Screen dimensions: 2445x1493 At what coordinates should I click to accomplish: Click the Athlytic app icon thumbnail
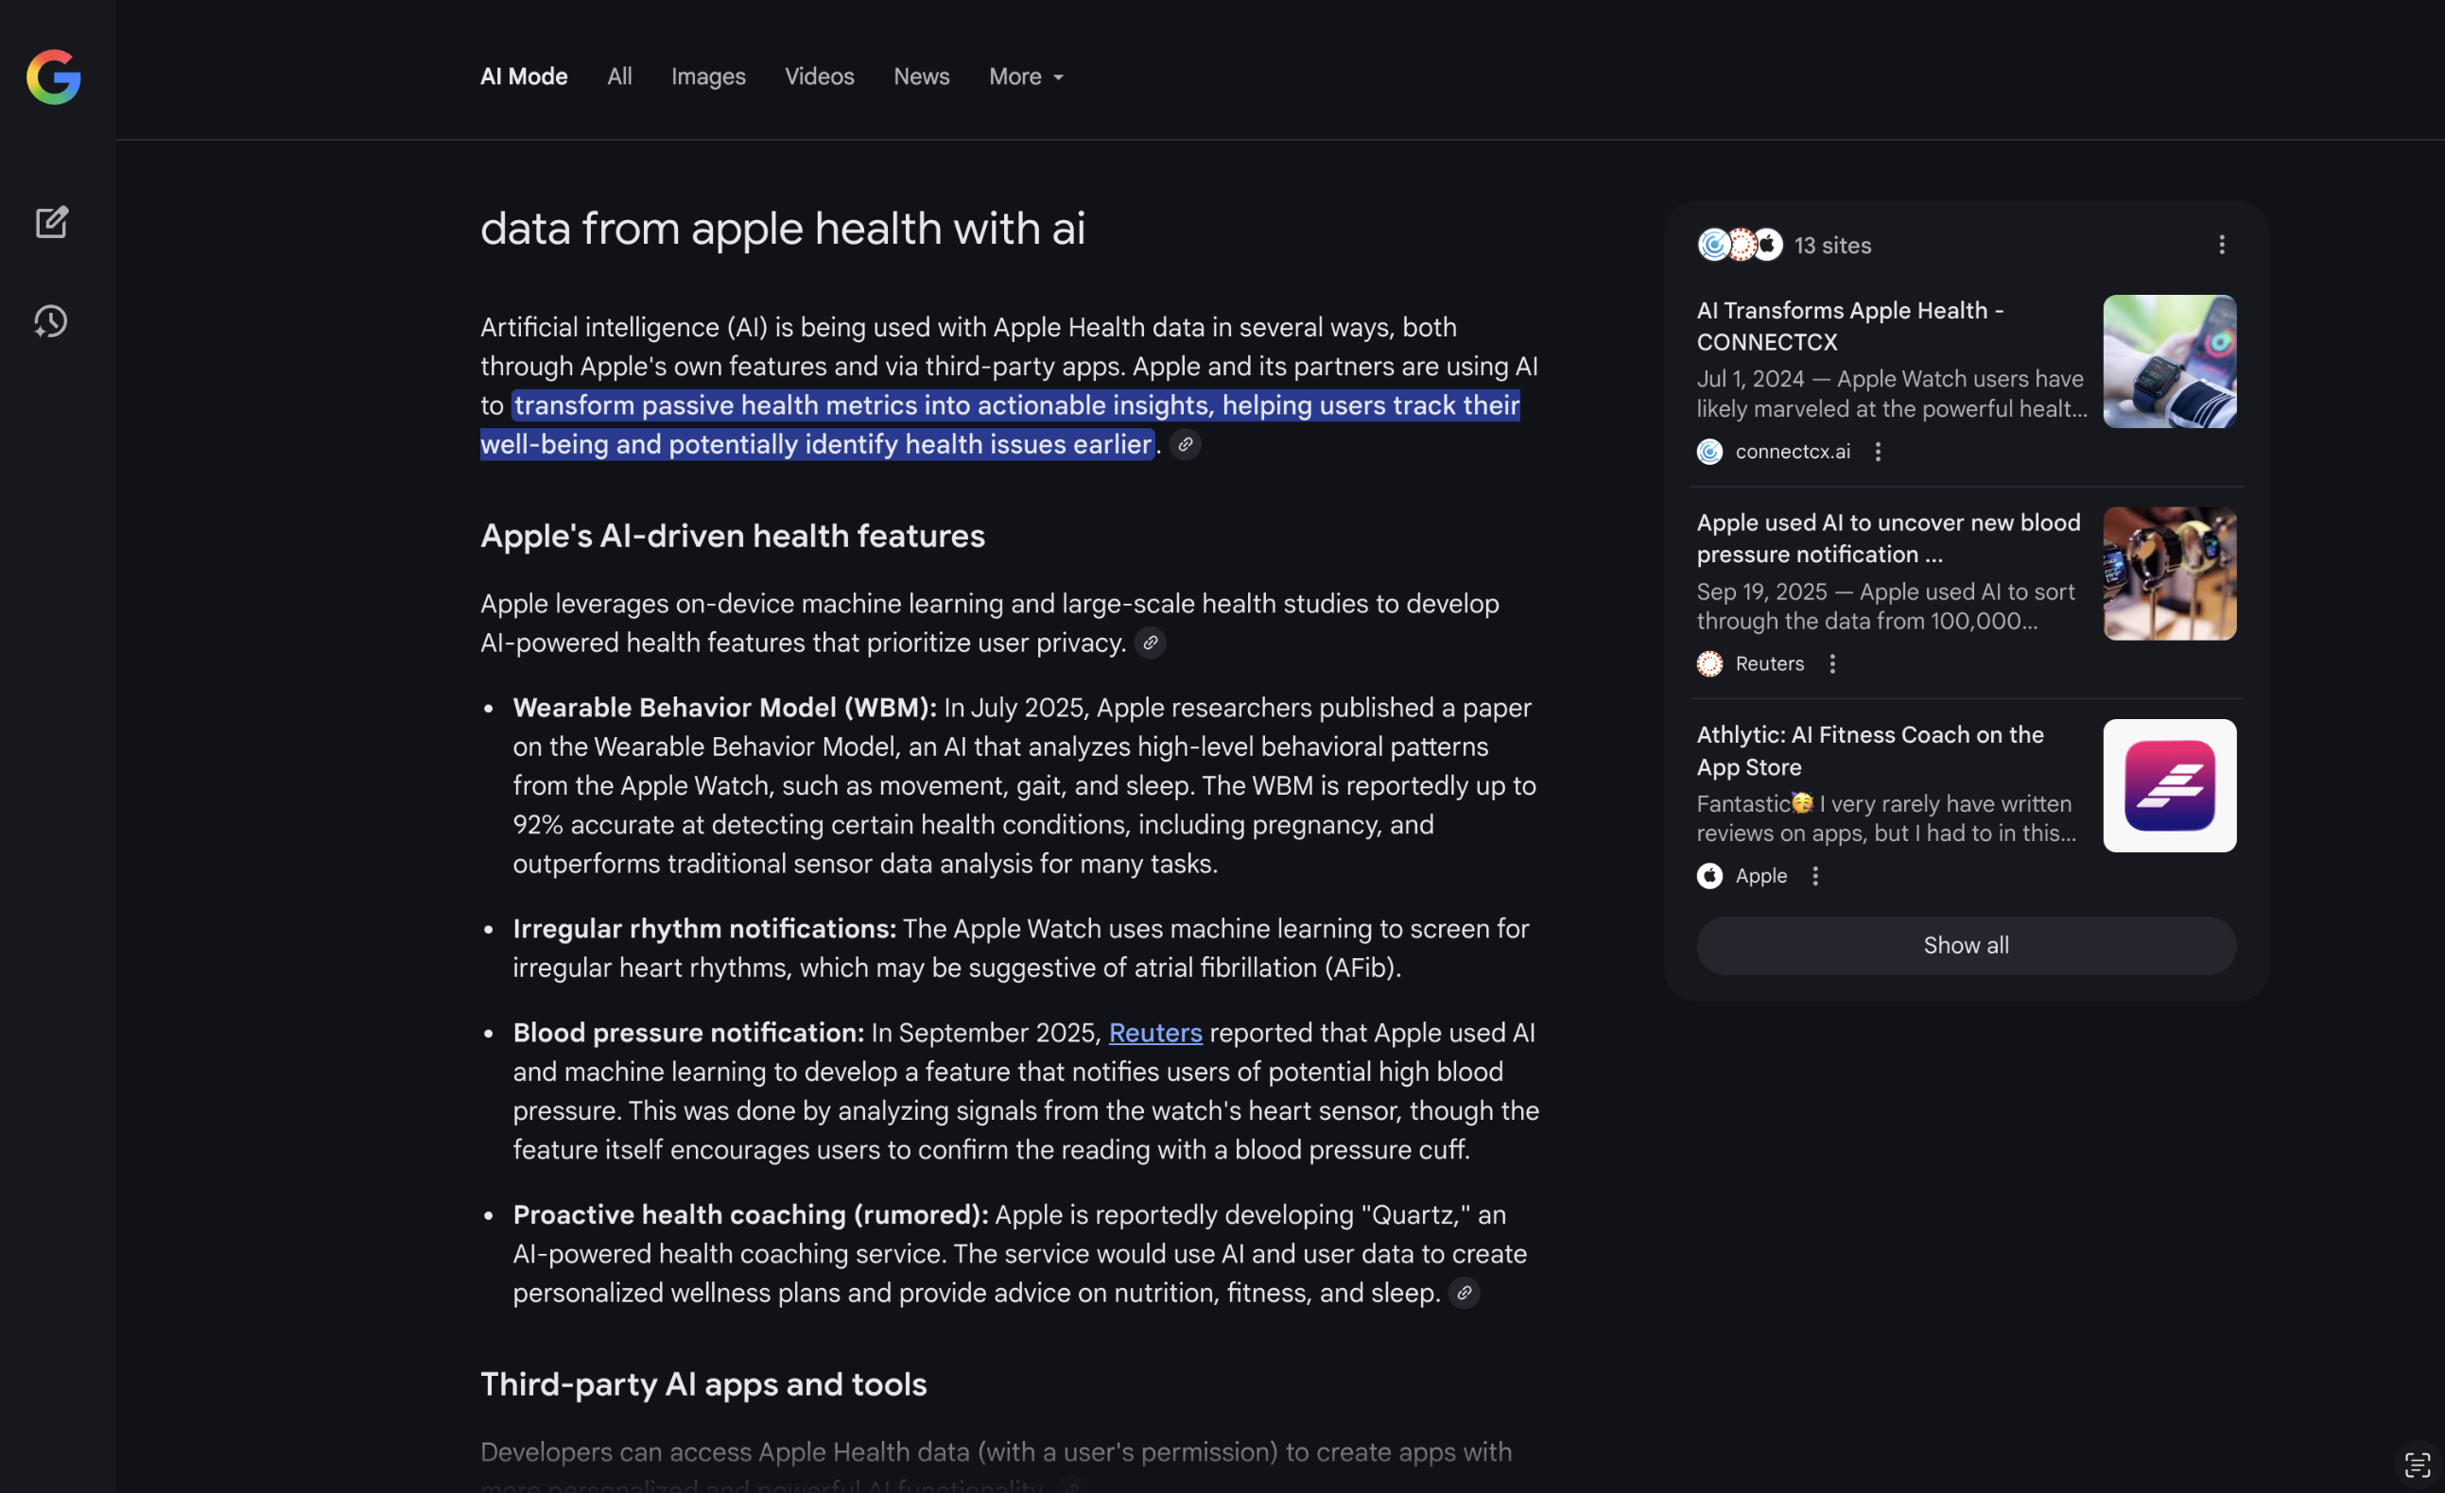tap(2169, 785)
